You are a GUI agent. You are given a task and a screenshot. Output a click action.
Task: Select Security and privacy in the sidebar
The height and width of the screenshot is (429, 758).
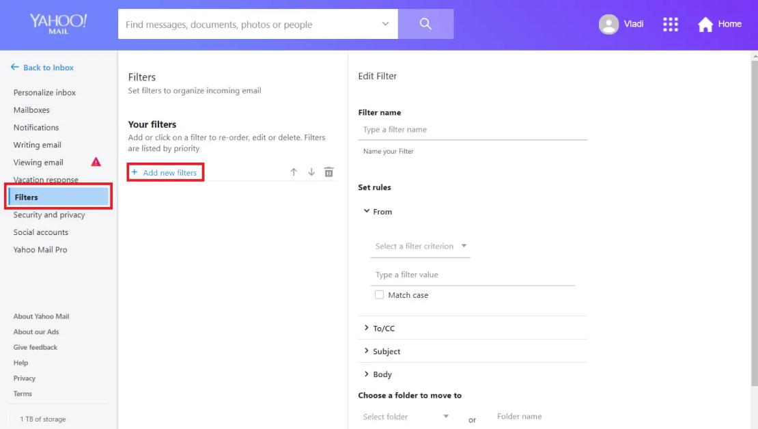coord(49,214)
